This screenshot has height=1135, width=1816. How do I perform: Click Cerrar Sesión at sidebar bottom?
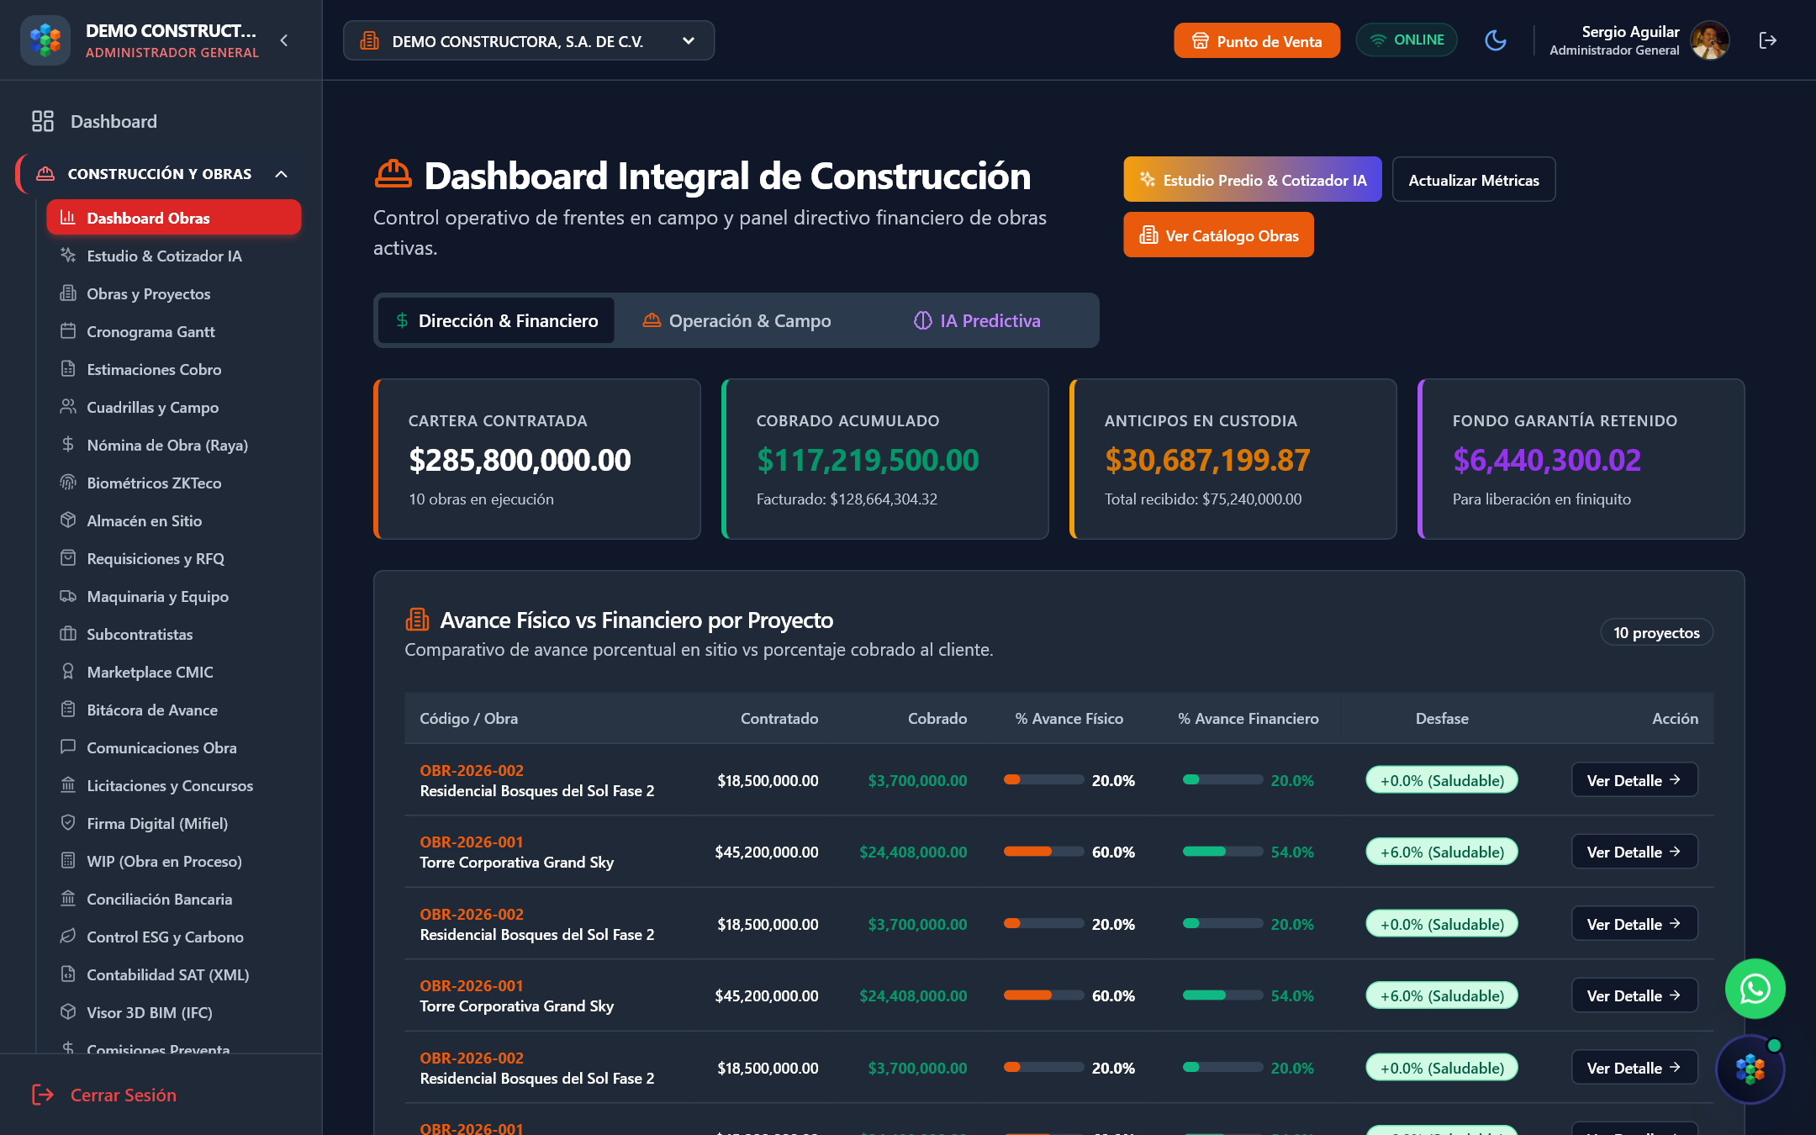pos(104,1095)
